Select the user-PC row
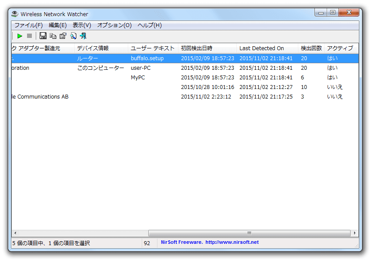Viewport: 372px width, 263px height. pos(185,68)
